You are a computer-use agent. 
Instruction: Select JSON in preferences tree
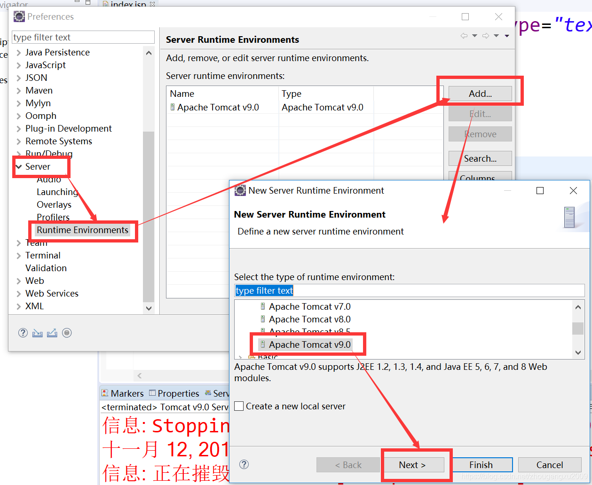36,78
